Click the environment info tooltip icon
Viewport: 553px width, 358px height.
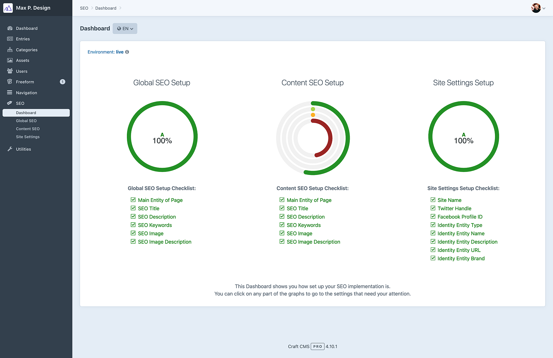pyautogui.click(x=127, y=52)
